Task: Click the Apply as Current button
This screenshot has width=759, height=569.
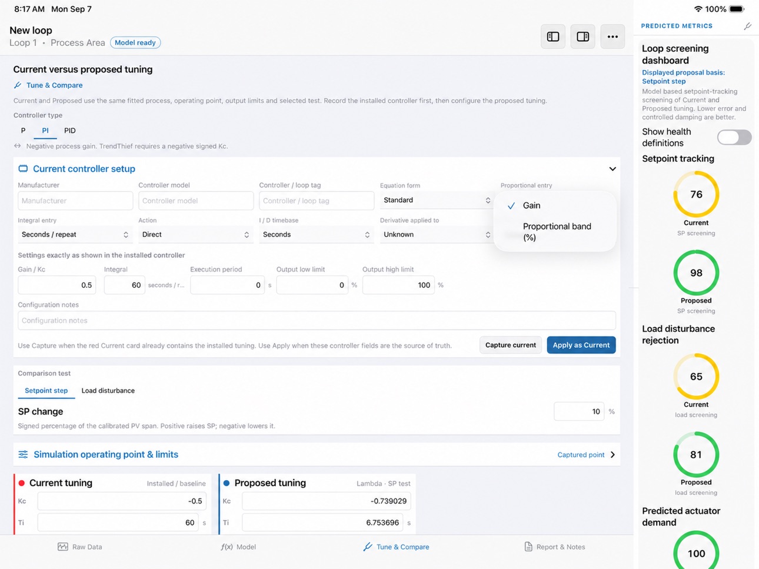Action: click(x=581, y=345)
